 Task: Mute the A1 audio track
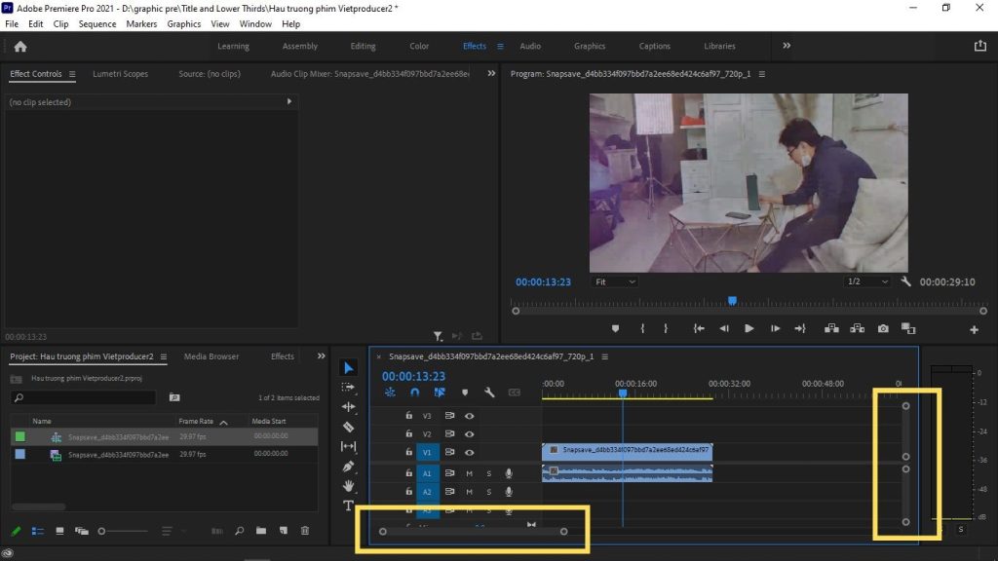[469, 473]
